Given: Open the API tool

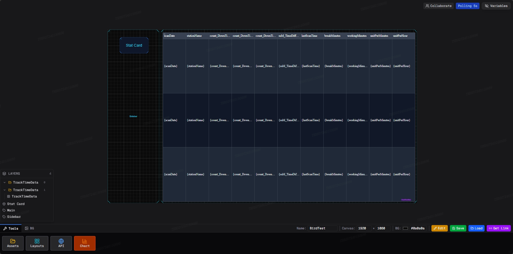Looking at the screenshot, I should [61, 243].
